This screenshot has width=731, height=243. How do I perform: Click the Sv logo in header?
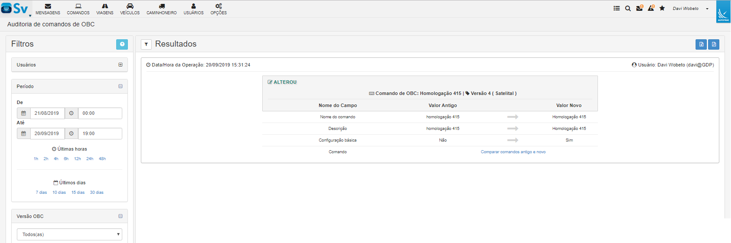point(15,8)
